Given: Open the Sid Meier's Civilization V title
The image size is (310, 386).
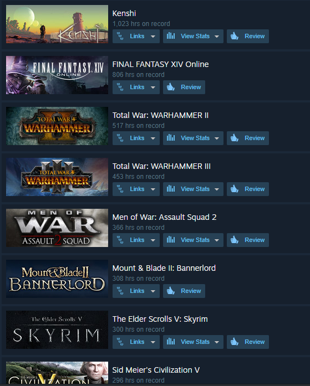Looking at the screenshot, I should pos(156,370).
